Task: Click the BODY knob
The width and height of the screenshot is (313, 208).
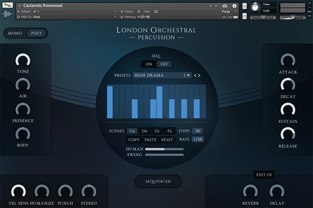Action: pyautogui.click(x=23, y=134)
